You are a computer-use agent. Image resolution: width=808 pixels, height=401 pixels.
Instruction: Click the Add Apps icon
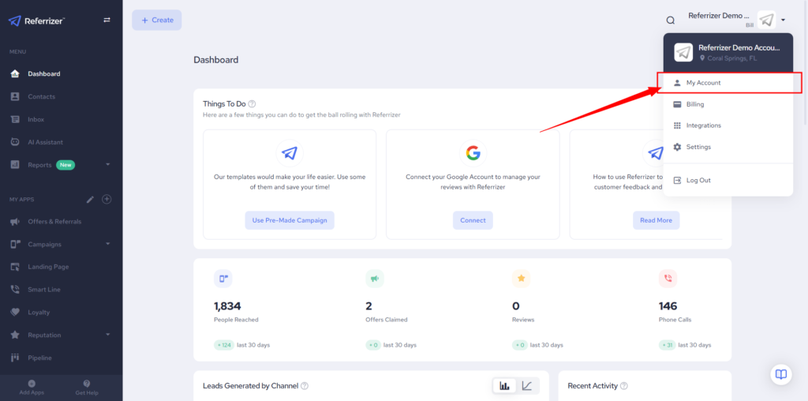(x=32, y=383)
